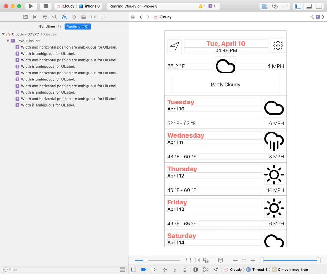Switch to the Buildtime issues tab

[x=50, y=27]
